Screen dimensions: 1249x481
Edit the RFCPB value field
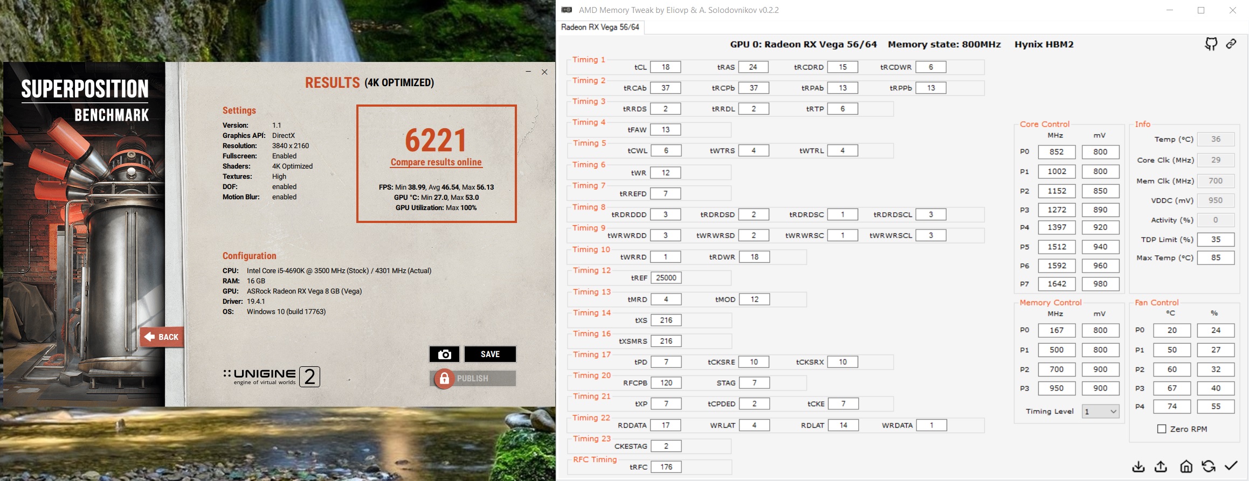(x=666, y=383)
